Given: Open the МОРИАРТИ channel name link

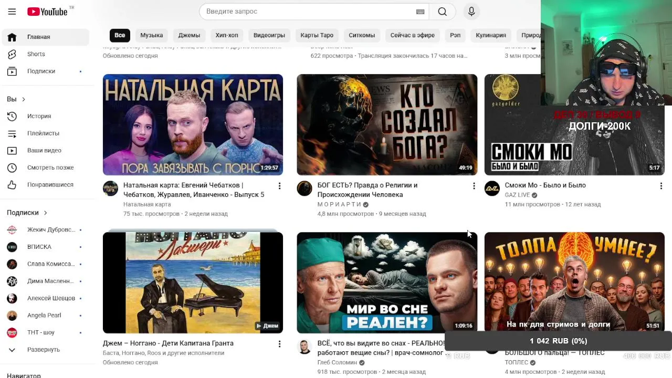Looking at the screenshot, I should coord(339,204).
